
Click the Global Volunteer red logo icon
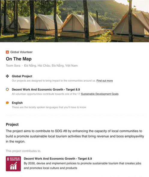pos(7,52)
